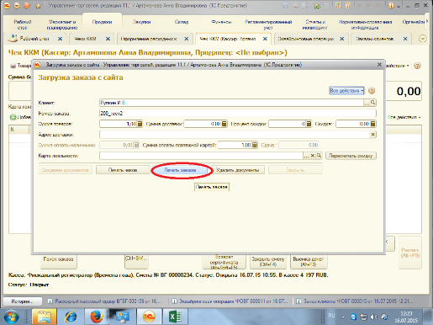Click the ellipsis select button in Клиент field

[x=367, y=103]
